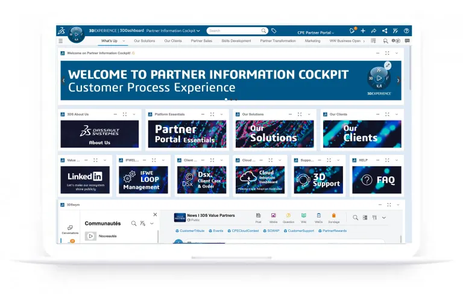Switch to the Our Solutions tab
The height and width of the screenshot is (294, 463).
(x=145, y=41)
